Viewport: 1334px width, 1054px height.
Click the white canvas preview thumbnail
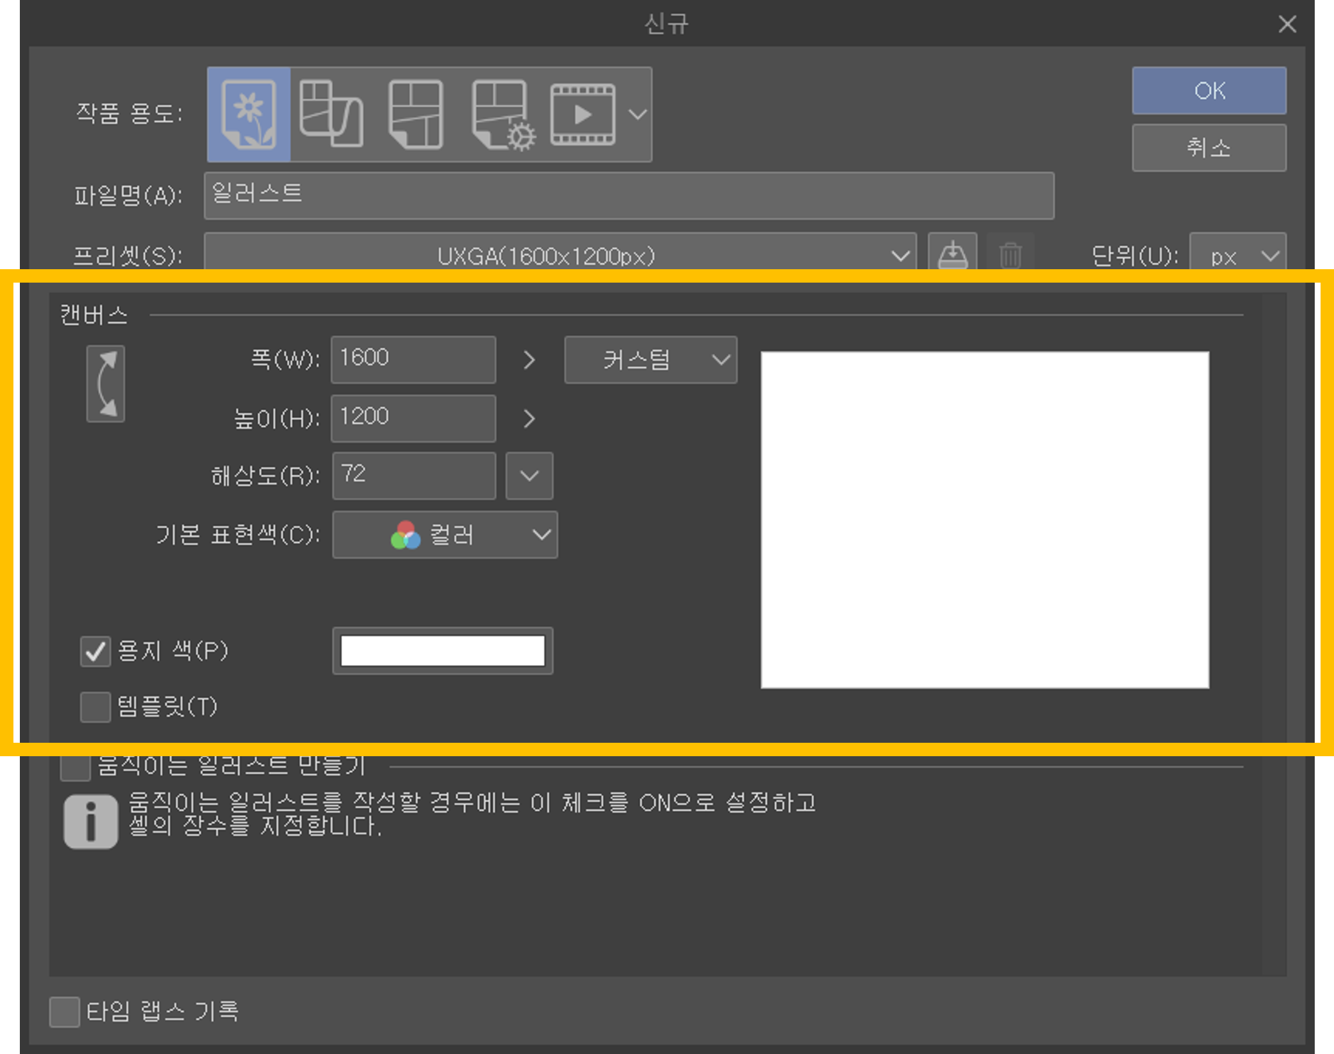(985, 520)
